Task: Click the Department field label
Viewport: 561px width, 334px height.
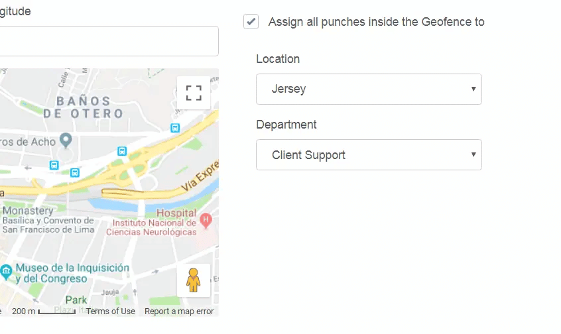Action: click(x=286, y=125)
